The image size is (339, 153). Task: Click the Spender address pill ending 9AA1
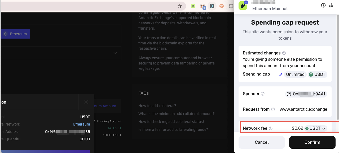(306, 94)
